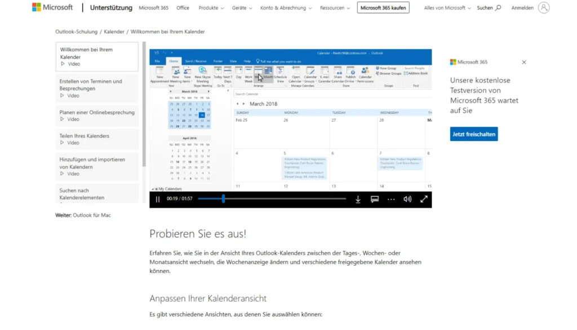
Task: Click Search Calendar field in video
Action: [332, 94]
